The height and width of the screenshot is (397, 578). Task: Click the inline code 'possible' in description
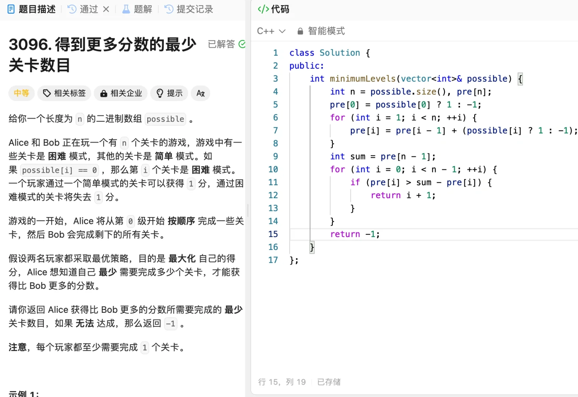[x=165, y=119]
